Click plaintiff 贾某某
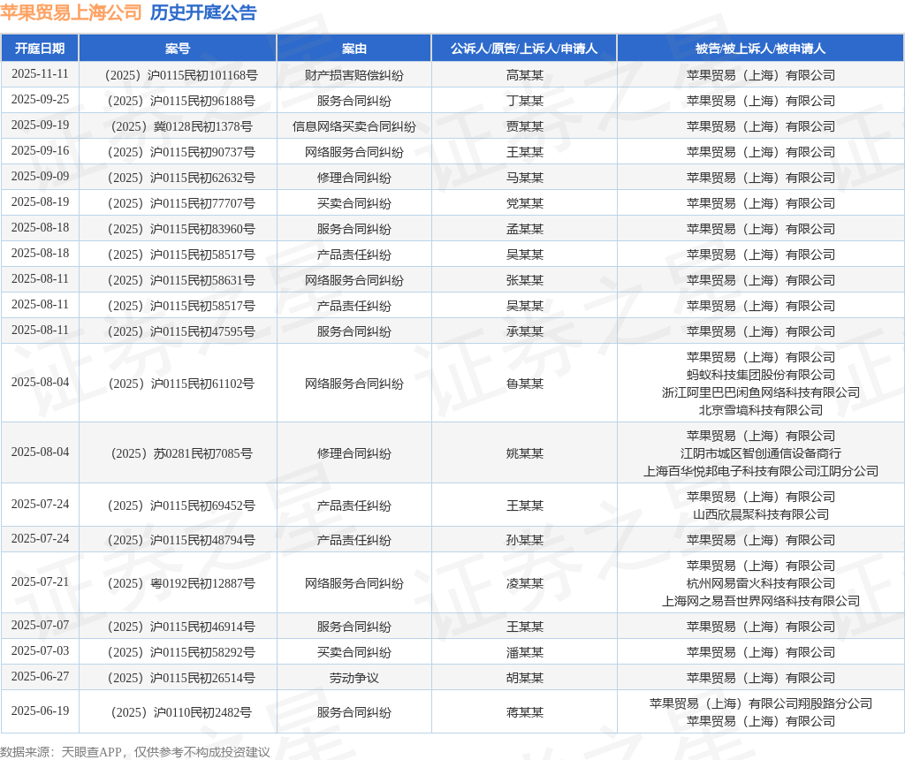The width and height of the screenshot is (905, 760). tap(525, 126)
